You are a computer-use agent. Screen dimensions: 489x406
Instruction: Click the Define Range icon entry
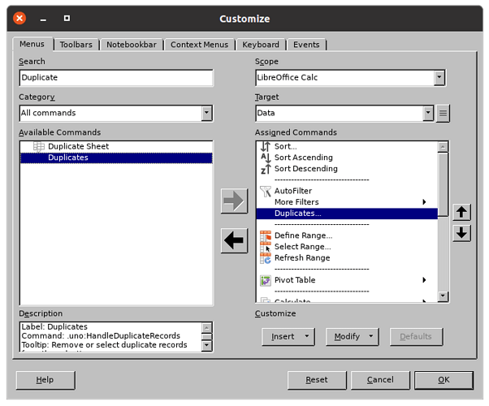265,235
